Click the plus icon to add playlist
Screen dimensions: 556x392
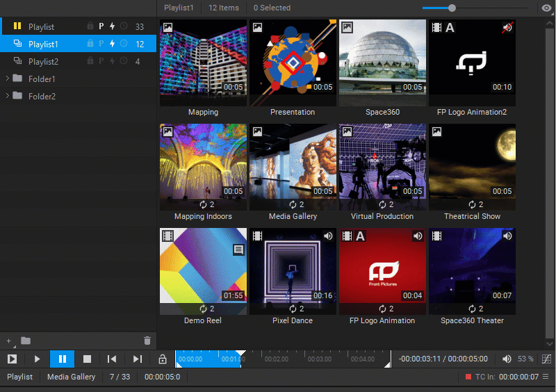tap(8, 341)
